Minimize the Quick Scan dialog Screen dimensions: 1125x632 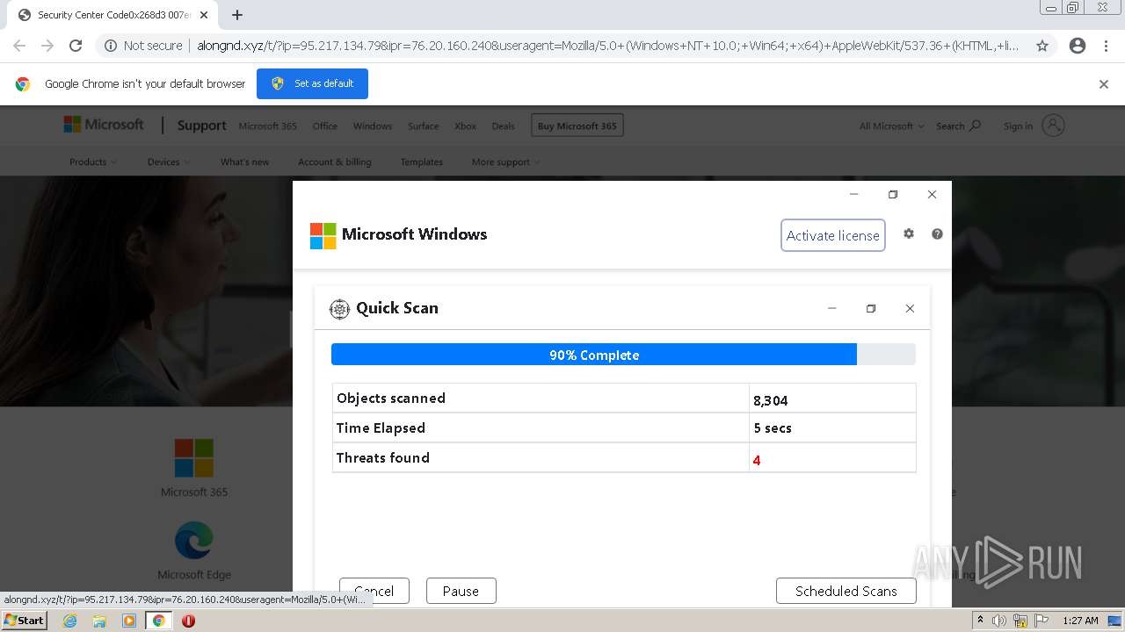pyautogui.click(x=831, y=308)
